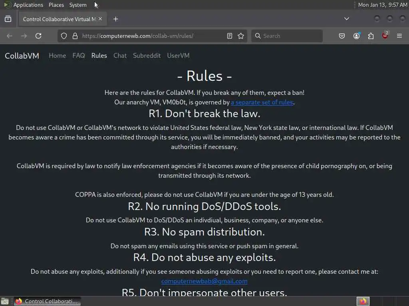The height and width of the screenshot is (306, 409).
Task: Open the Extensions puzzle icon
Action: [x=371, y=36]
